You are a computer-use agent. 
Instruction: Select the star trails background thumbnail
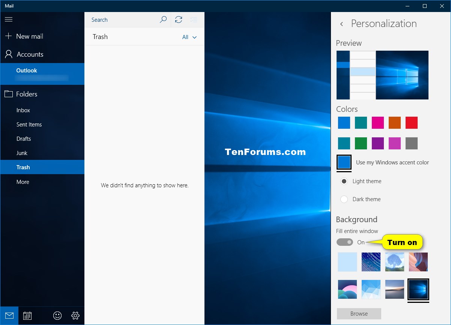click(x=371, y=262)
